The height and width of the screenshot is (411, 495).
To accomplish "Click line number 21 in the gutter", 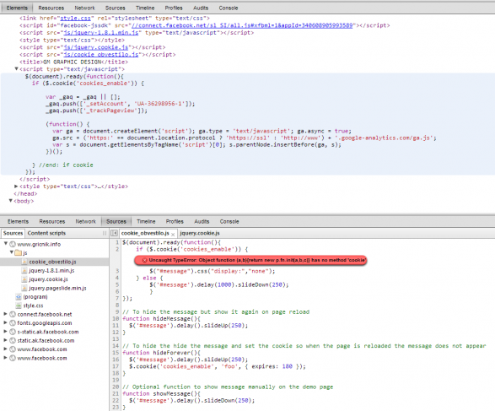I will (x=116, y=393).
